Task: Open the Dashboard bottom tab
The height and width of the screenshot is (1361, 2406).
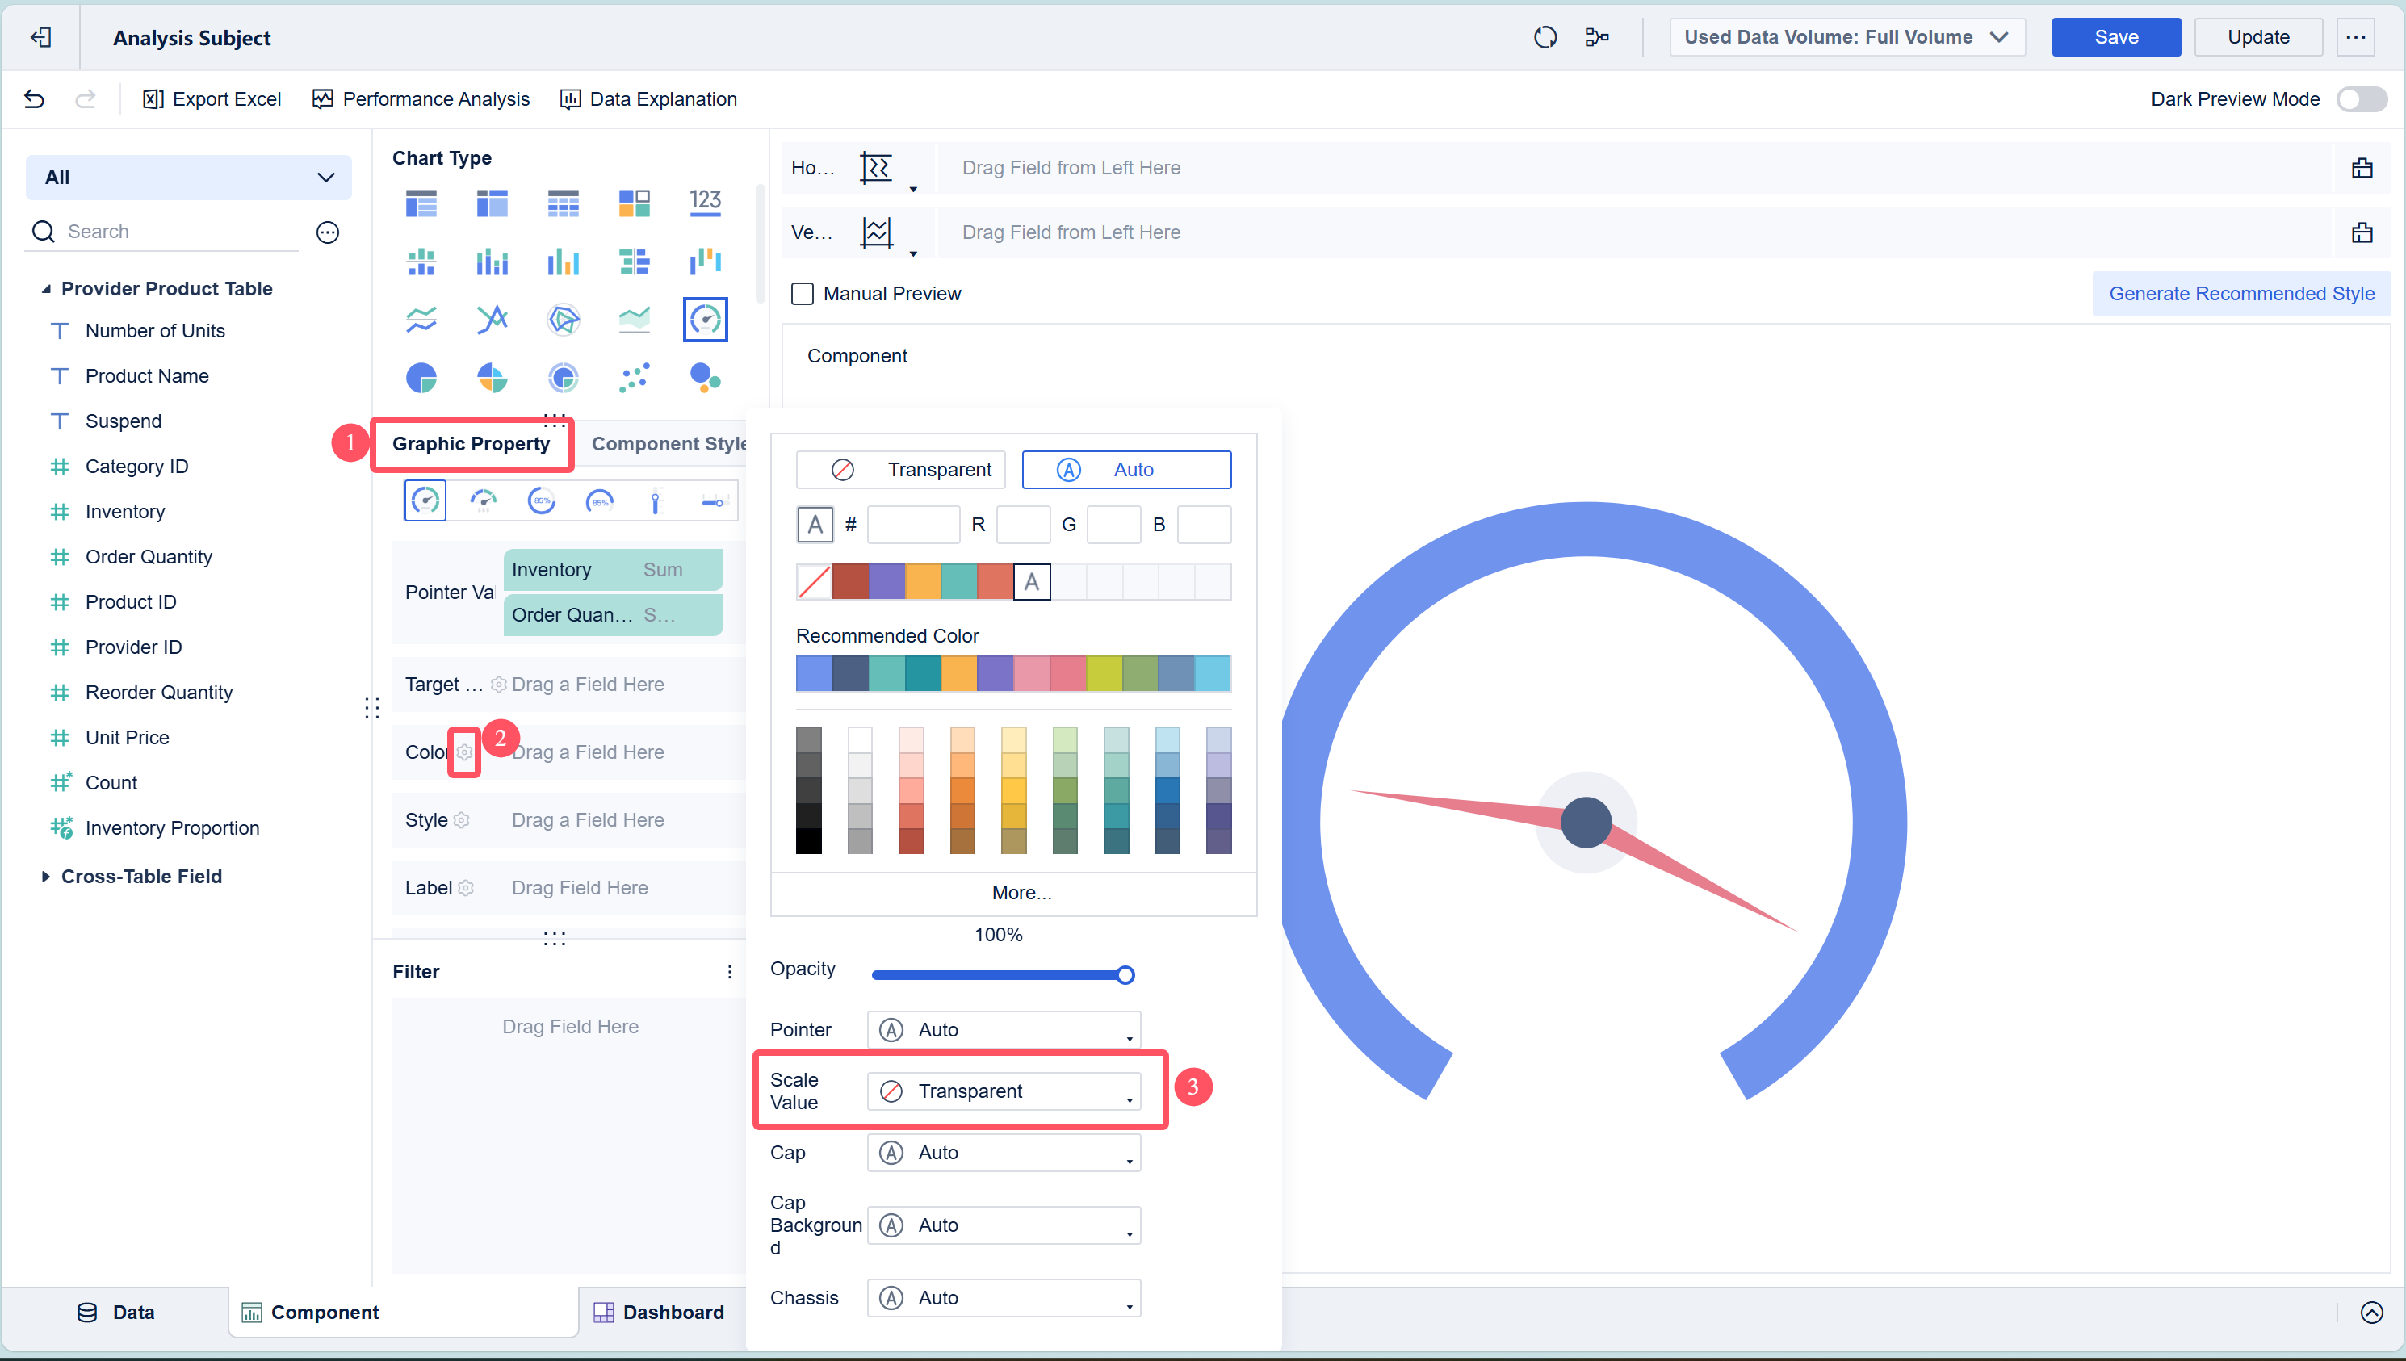Action: tap(659, 1312)
